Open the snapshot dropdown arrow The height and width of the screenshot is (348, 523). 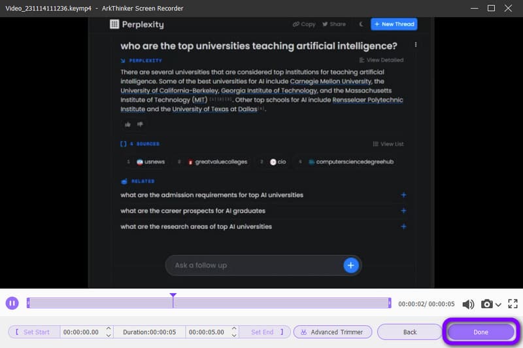[x=498, y=305]
